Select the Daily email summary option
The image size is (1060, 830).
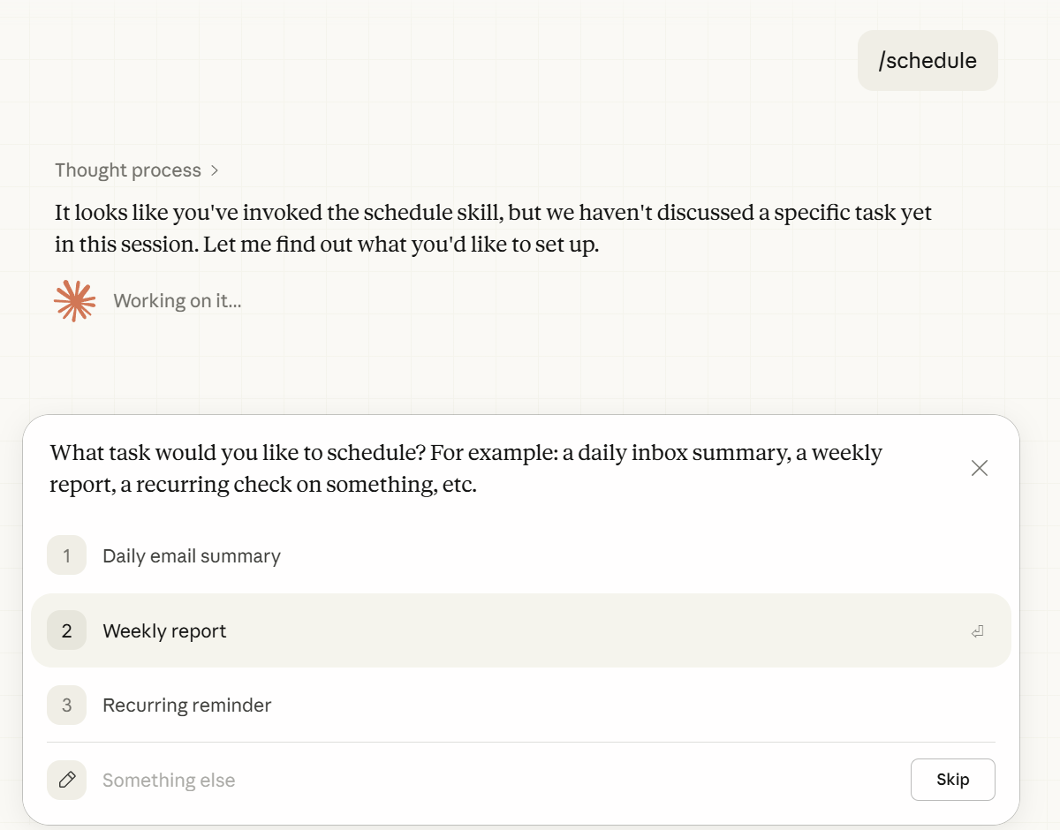191,555
